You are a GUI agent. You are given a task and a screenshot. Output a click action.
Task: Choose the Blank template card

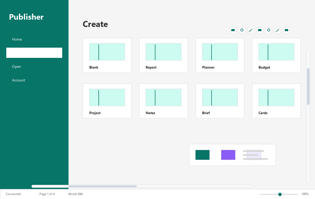(x=107, y=55)
